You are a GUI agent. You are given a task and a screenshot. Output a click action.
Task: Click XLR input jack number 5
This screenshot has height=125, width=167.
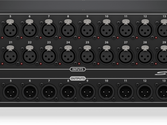10,30
